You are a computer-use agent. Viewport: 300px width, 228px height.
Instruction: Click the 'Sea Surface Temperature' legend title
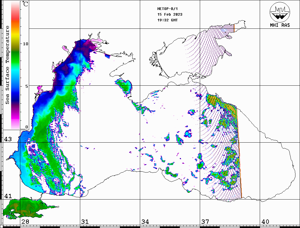(x=7, y=65)
